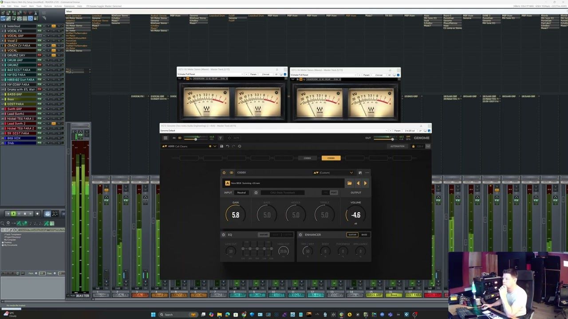
Task: Open the Options menu
Action: (48, 6)
